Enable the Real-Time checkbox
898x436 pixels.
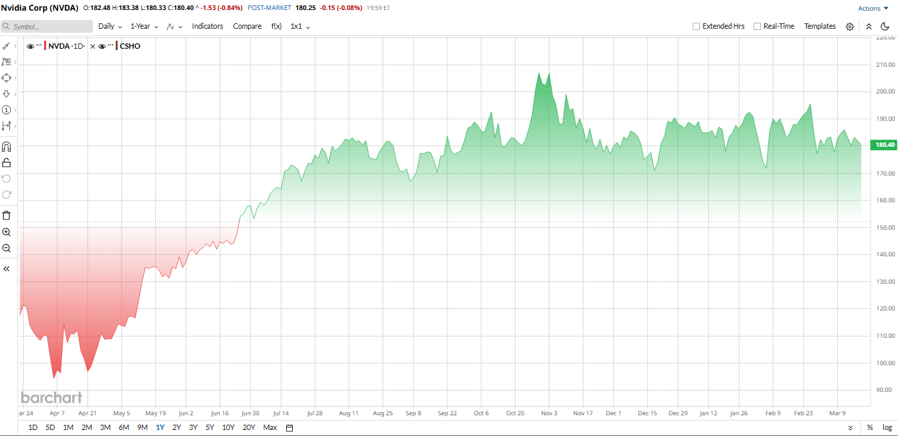[757, 27]
